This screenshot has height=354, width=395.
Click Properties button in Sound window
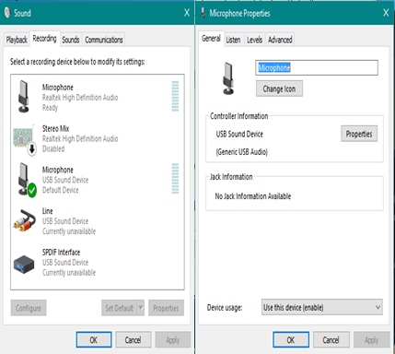click(166, 308)
